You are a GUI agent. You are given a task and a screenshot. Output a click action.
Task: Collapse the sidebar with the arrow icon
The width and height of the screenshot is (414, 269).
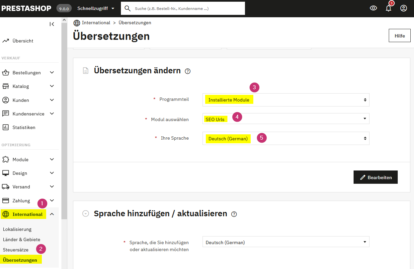(52, 24)
